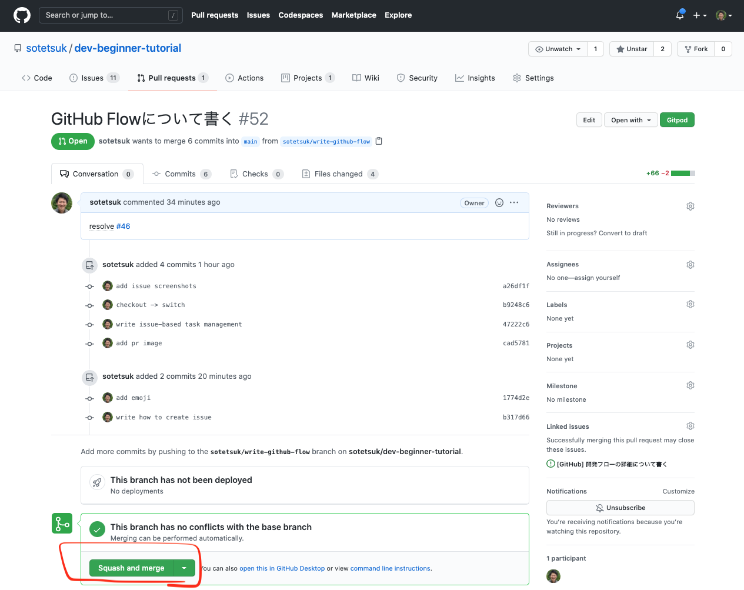The image size is (744, 590).
Task: Customize notification settings
Action: point(678,492)
